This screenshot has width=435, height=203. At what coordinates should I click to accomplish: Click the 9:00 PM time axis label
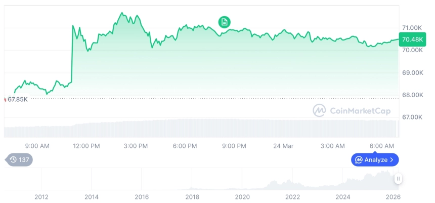click(x=234, y=146)
